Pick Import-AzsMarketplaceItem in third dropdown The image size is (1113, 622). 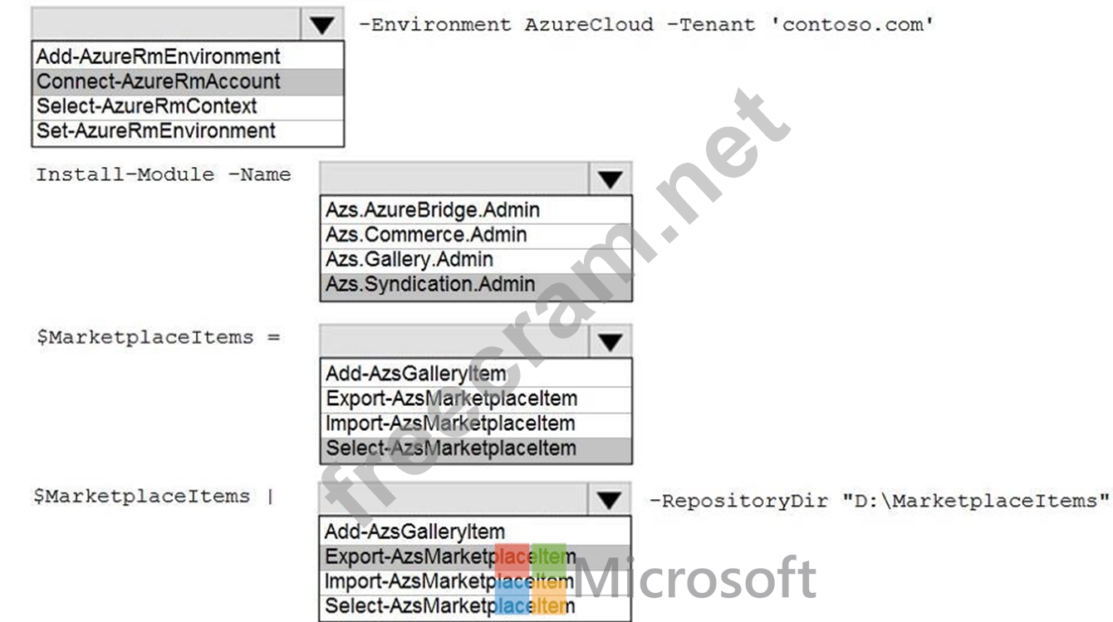476,423
